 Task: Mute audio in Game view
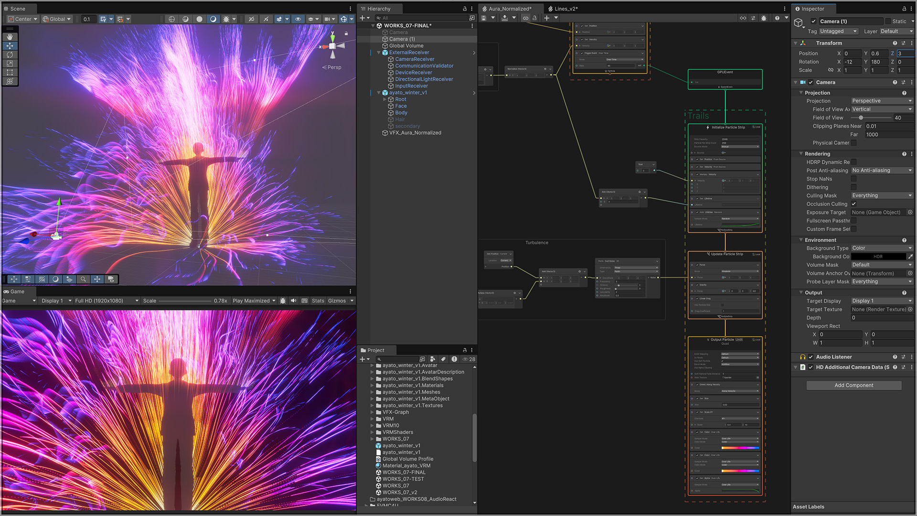[x=293, y=301]
